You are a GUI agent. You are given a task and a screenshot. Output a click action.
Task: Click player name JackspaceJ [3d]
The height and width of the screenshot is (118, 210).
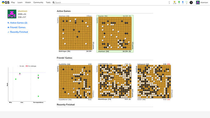pos(143,64)
